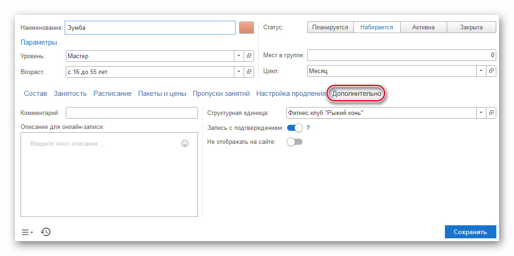Click the Фитнес клуб "Рыжий конь" field
Screen dimensions: 514x256
point(381,113)
